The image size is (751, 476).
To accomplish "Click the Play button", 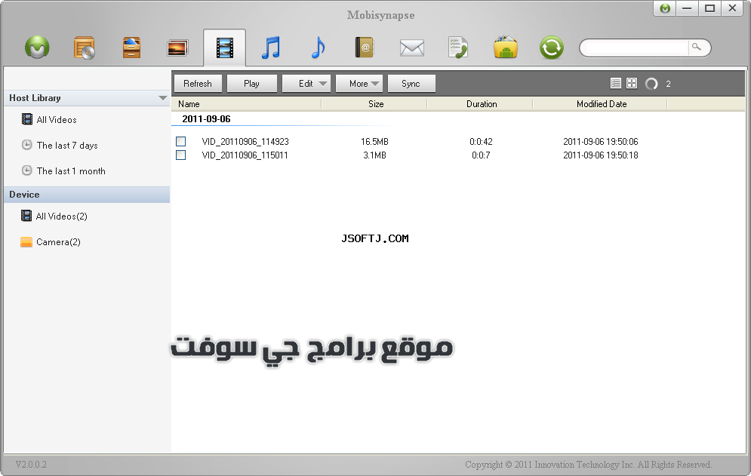I will coord(251,83).
